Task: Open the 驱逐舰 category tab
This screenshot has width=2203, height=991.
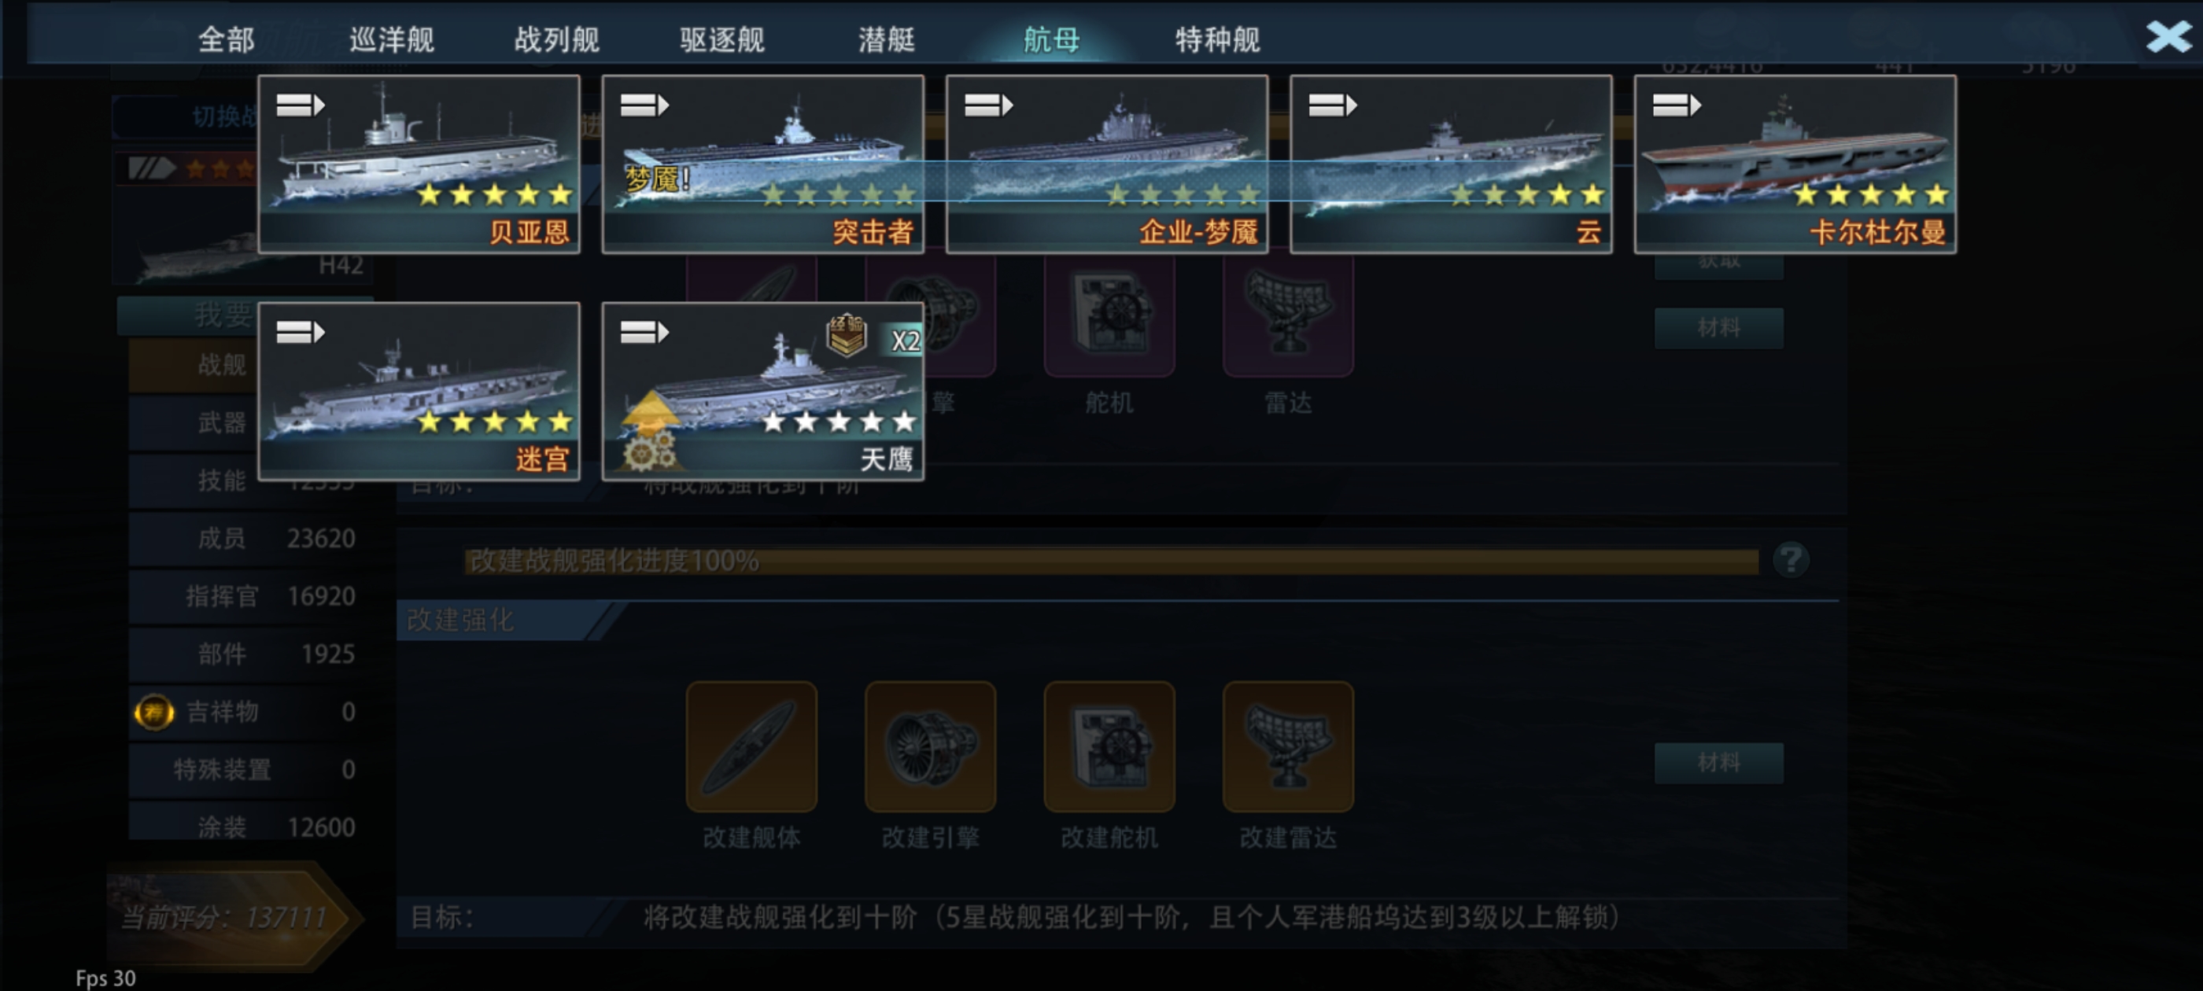Action: coord(721,39)
